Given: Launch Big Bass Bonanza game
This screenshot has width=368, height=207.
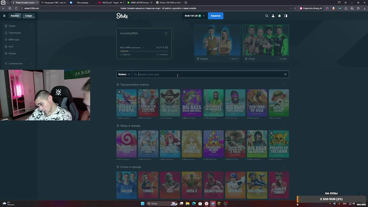Looking at the screenshot, I should 214,103.
